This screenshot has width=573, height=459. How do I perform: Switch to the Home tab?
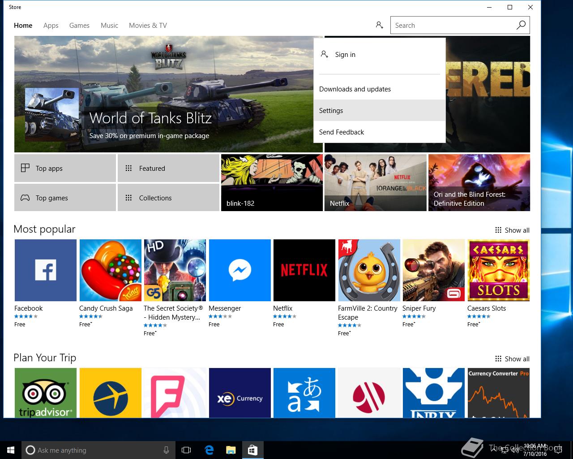(23, 26)
